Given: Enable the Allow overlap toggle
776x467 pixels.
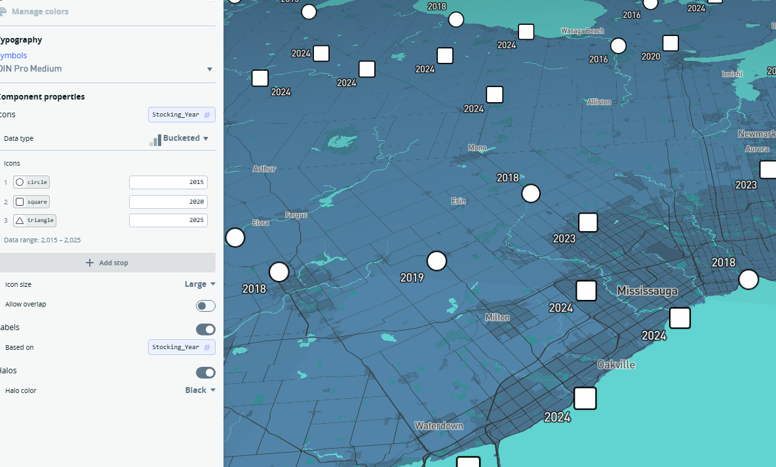Looking at the screenshot, I should (205, 306).
